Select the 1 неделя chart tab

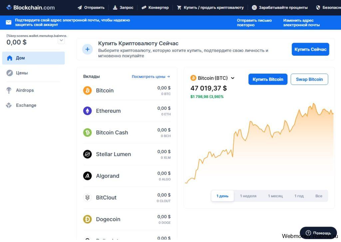[x=248, y=196]
